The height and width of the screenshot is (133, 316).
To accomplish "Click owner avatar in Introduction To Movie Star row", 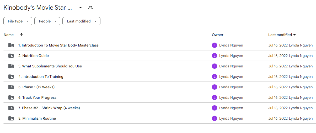I will [x=215, y=45].
